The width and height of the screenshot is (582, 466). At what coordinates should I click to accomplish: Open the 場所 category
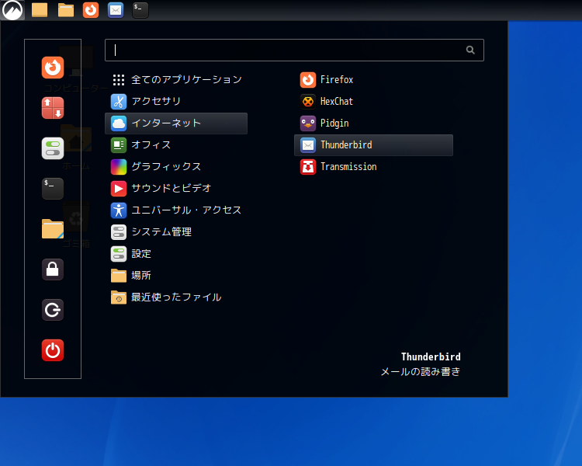176,276
